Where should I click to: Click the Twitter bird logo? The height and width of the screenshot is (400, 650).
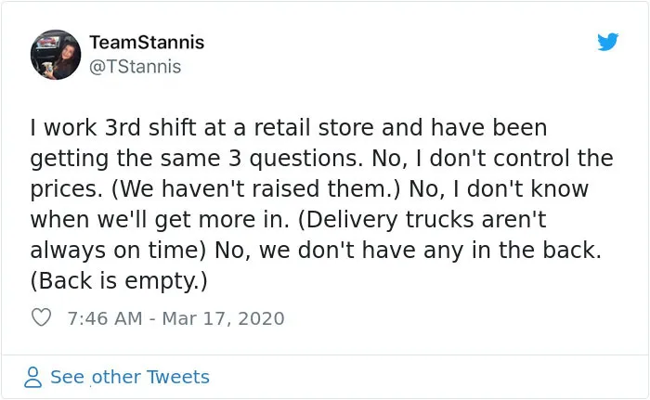[607, 42]
